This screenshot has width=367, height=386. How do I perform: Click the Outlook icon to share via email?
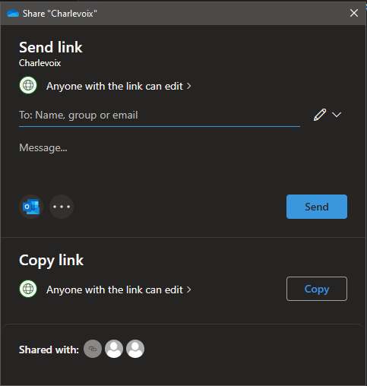click(31, 207)
